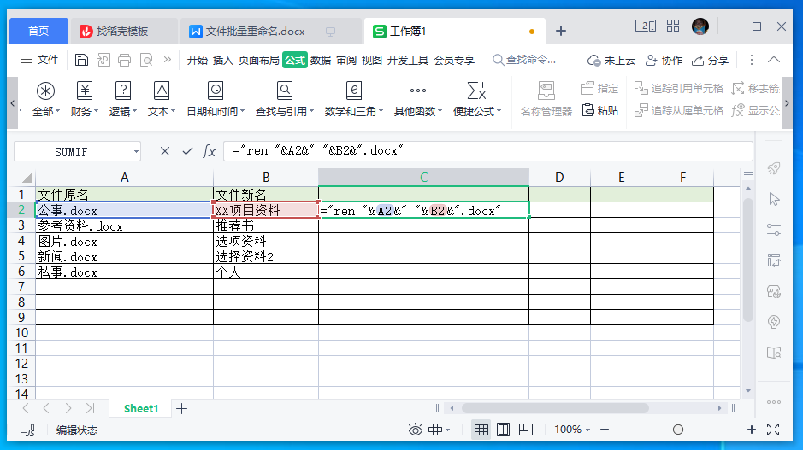Confirm formula with checkmark icon
Image resolution: width=803 pixels, height=450 pixels.
[x=187, y=151]
